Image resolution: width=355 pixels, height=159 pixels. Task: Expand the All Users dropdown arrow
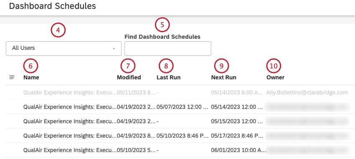[x=114, y=48]
